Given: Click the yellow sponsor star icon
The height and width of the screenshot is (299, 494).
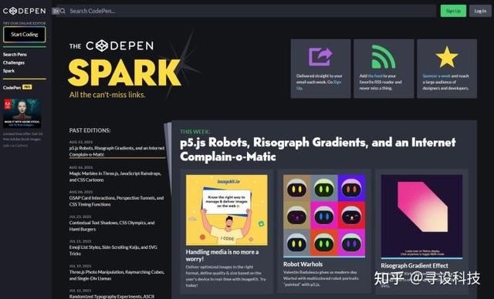Looking at the screenshot, I should pos(447,57).
